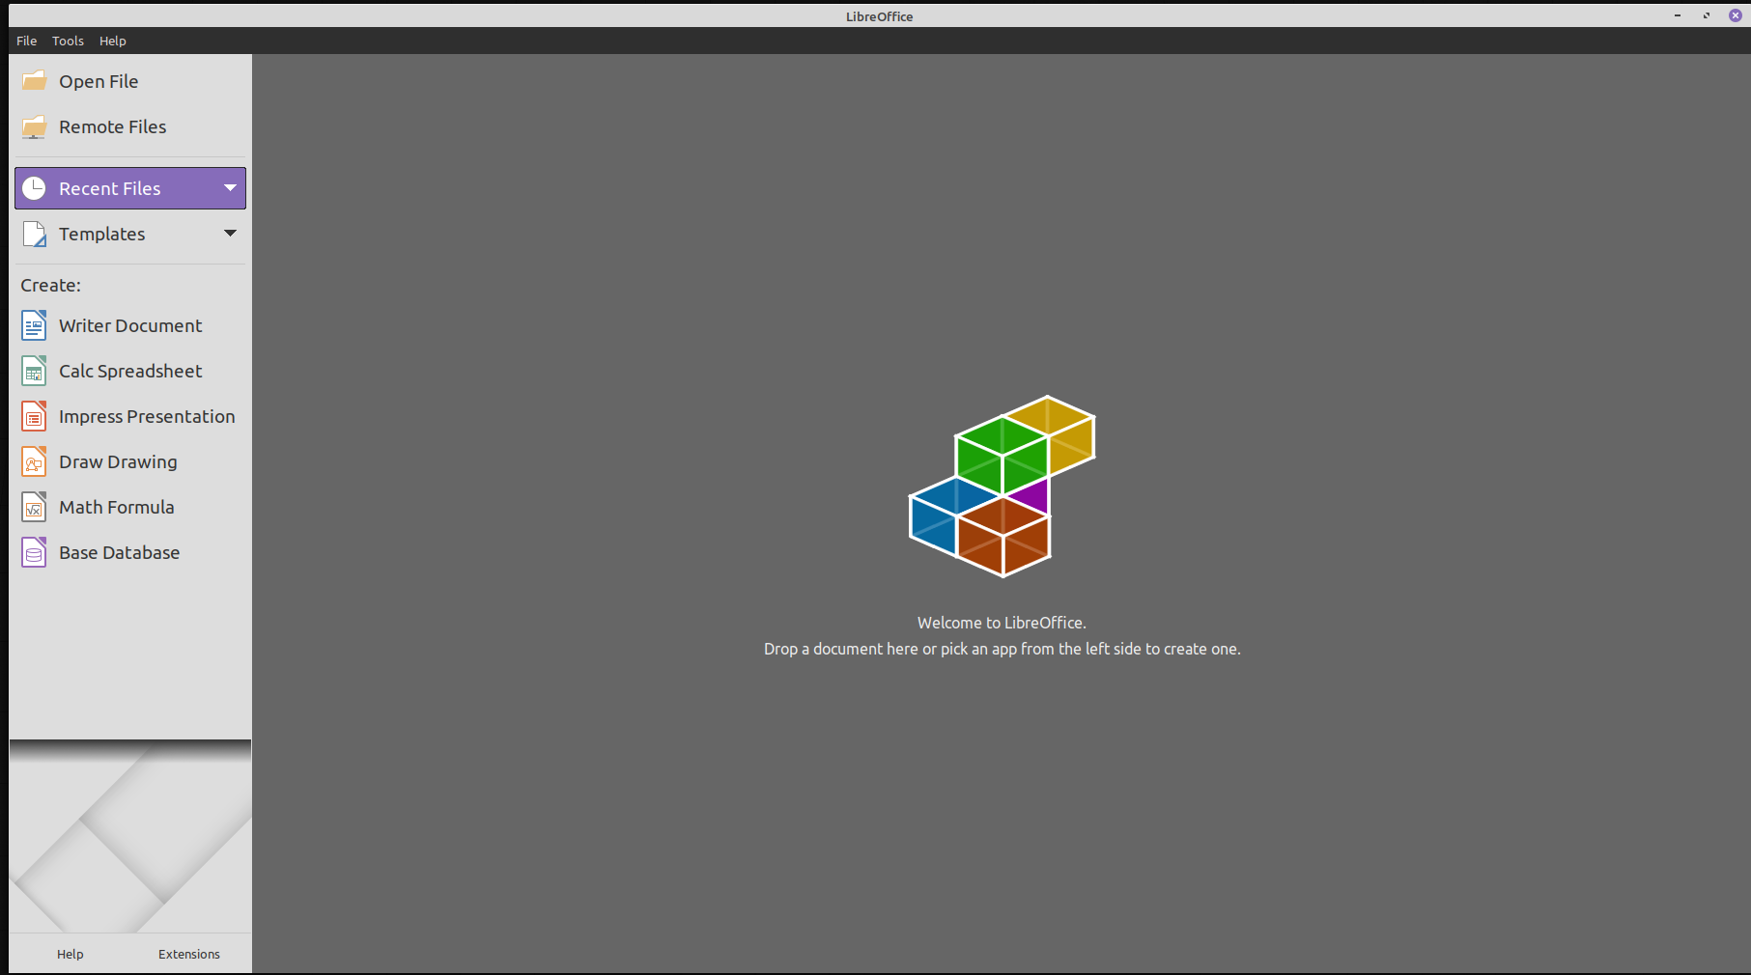Create a new Draw Drawing via its label
The image size is (1751, 975).
(118, 462)
